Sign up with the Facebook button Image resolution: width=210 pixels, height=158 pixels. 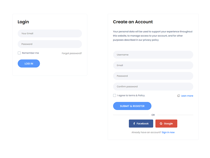141,124
